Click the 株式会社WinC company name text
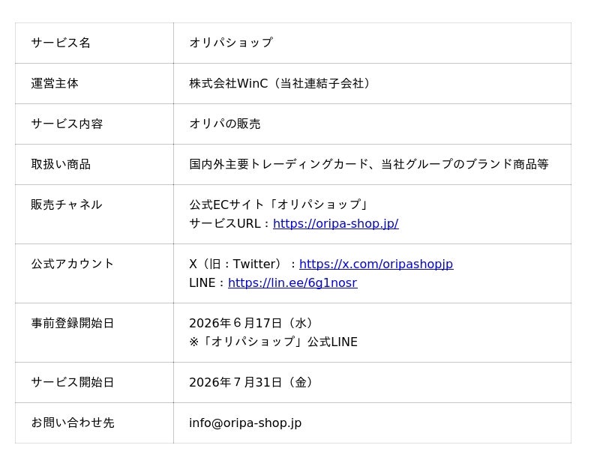600x466 pixels. point(229,83)
